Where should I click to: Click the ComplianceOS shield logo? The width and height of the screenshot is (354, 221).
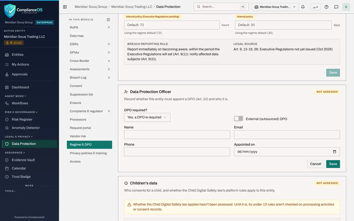point(10,10)
